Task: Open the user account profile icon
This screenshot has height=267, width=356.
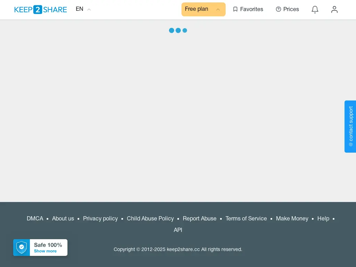Action: [x=334, y=9]
